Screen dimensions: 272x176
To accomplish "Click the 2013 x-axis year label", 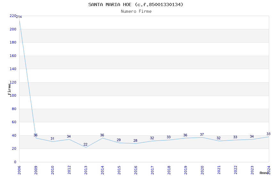I will pos(86,170).
